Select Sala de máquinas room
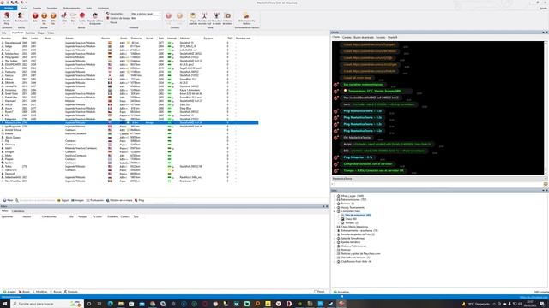This screenshot has width=549, height=308. click(358, 215)
